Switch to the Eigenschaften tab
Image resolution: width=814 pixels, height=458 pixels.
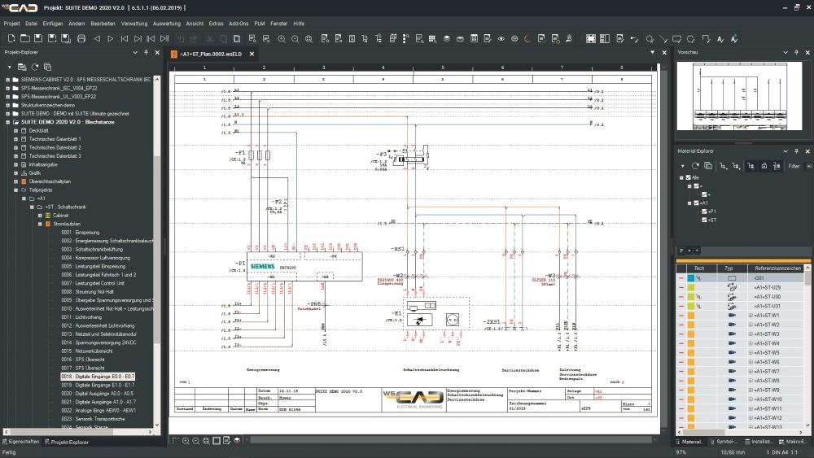21,442
